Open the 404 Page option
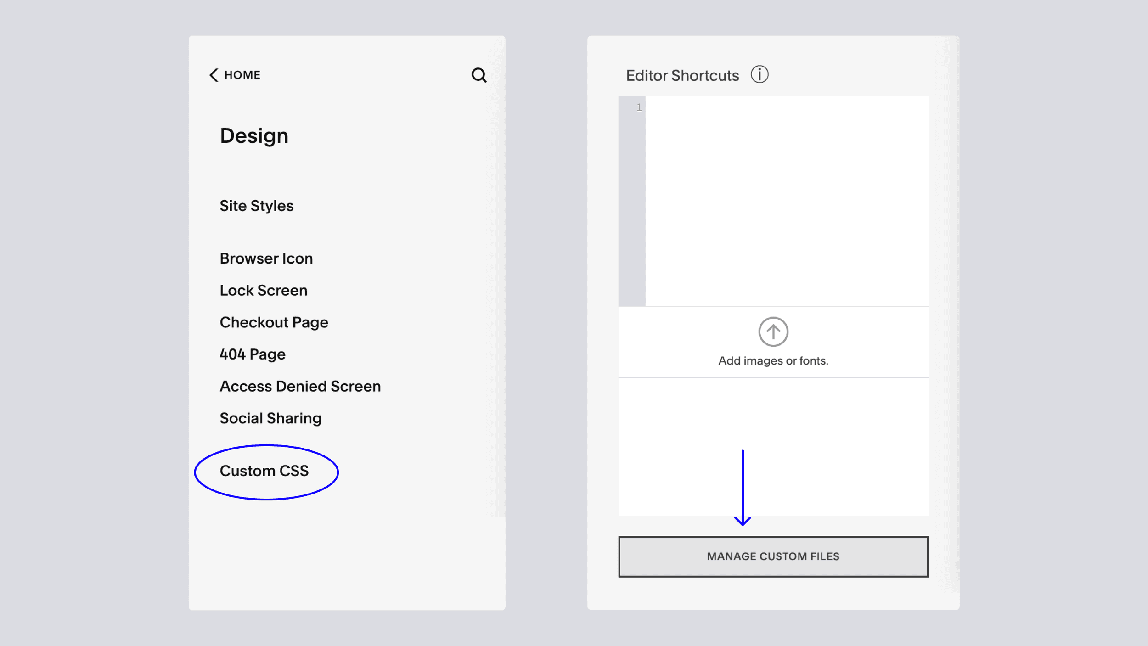 (252, 354)
